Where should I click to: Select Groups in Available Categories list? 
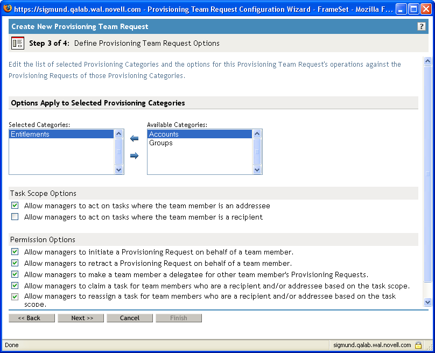coord(200,143)
